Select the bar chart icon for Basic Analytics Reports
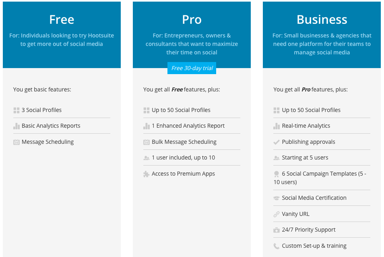Image resolution: width=384 pixels, height=257 pixels. [16, 126]
